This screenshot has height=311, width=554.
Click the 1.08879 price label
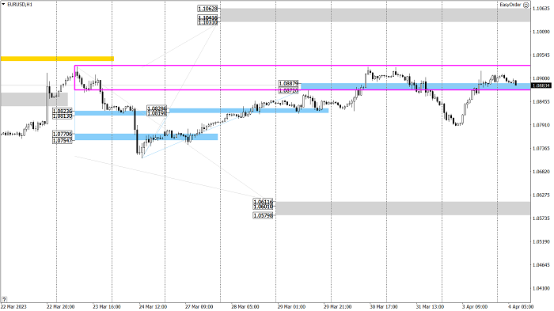click(x=288, y=84)
